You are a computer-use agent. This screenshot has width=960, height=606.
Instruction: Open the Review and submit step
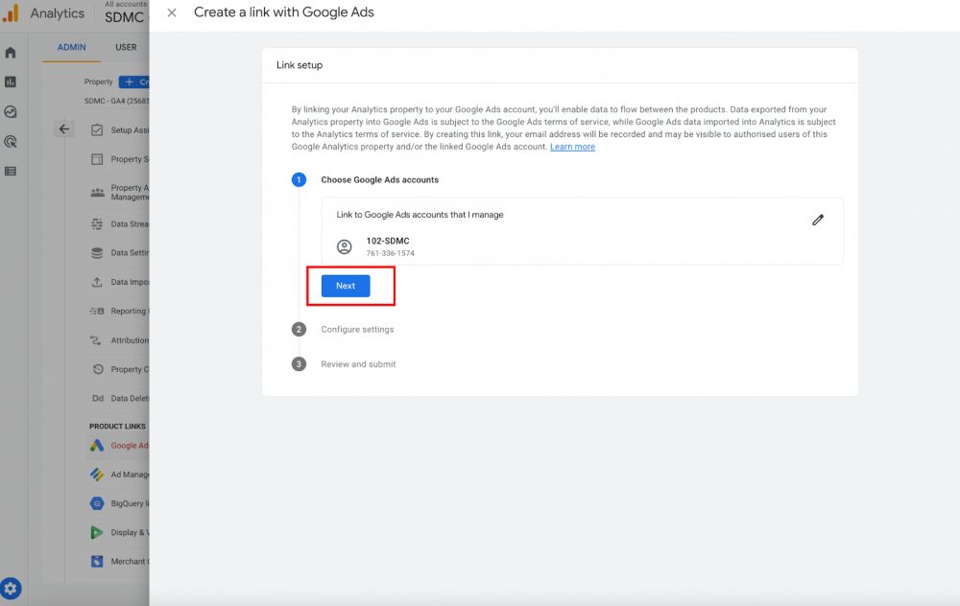(358, 364)
